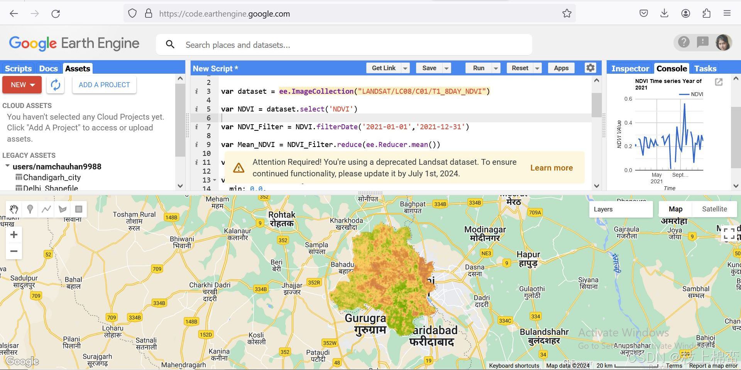Open the send feedback icon
The width and height of the screenshot is (741, 370).
[x=703, y=42]
